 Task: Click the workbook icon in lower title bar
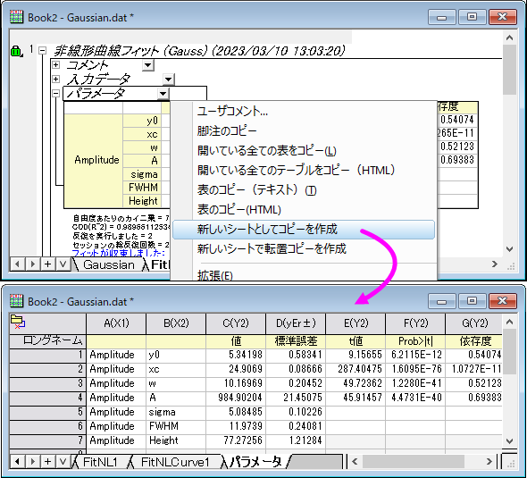click(x=16, y=300)
